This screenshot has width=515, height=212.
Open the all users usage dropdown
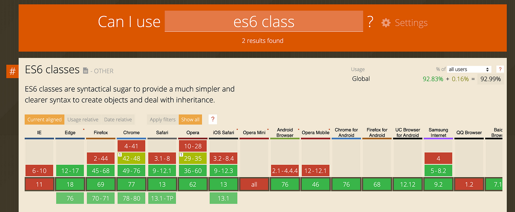point(469,69)
